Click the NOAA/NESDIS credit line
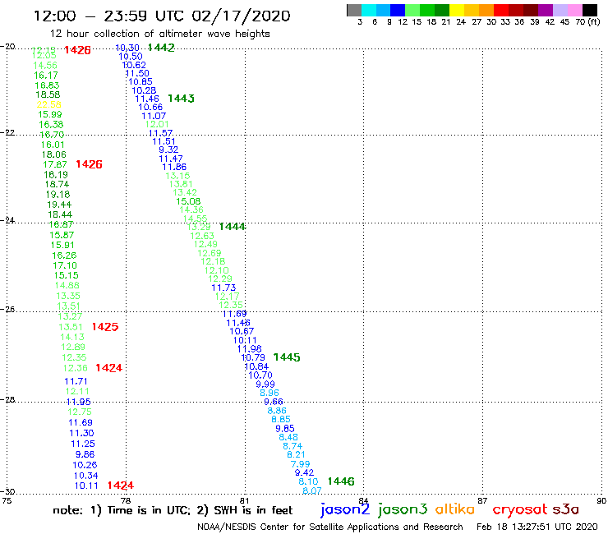Viewport: 608px width, 534px height. click(330, 527)
